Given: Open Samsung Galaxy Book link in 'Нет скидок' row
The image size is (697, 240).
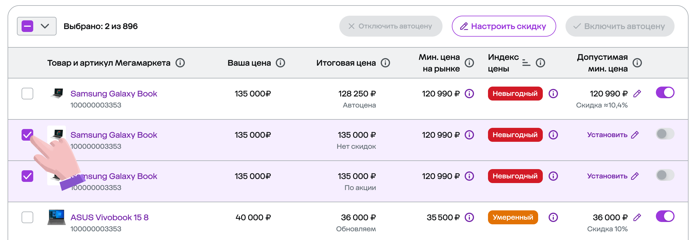Looking at the screenshot, I should [x=114, y=135].
